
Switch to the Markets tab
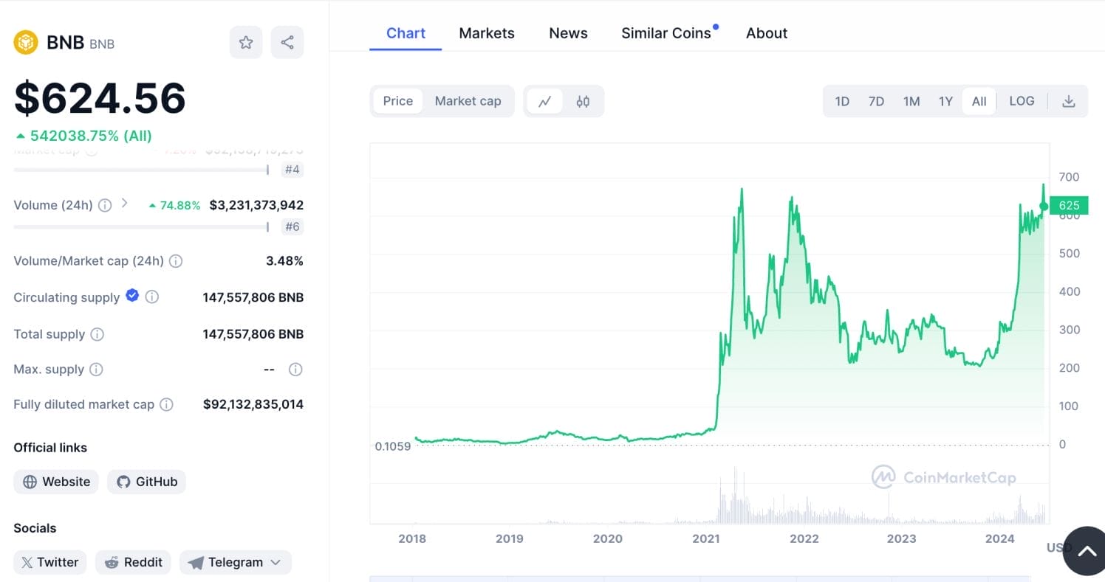[487, 32]
